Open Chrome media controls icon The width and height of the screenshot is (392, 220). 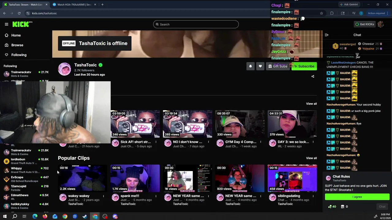click(x=354, y=13)
